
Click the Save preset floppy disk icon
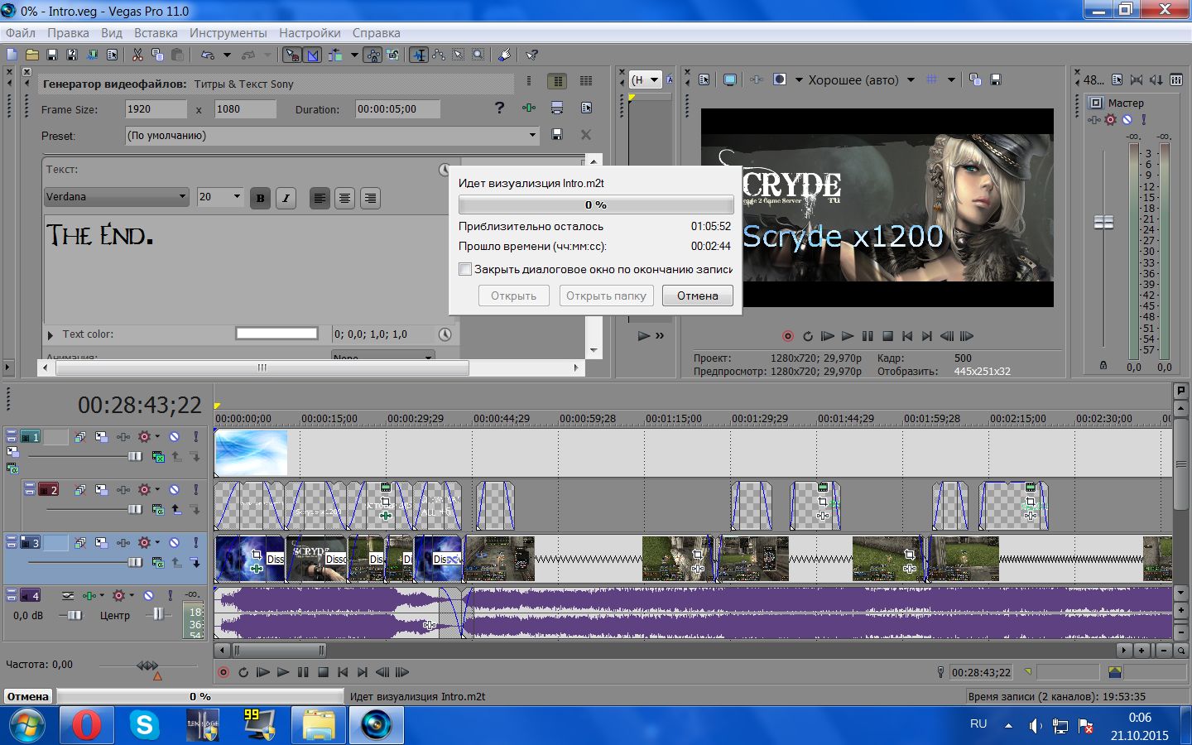557,135
